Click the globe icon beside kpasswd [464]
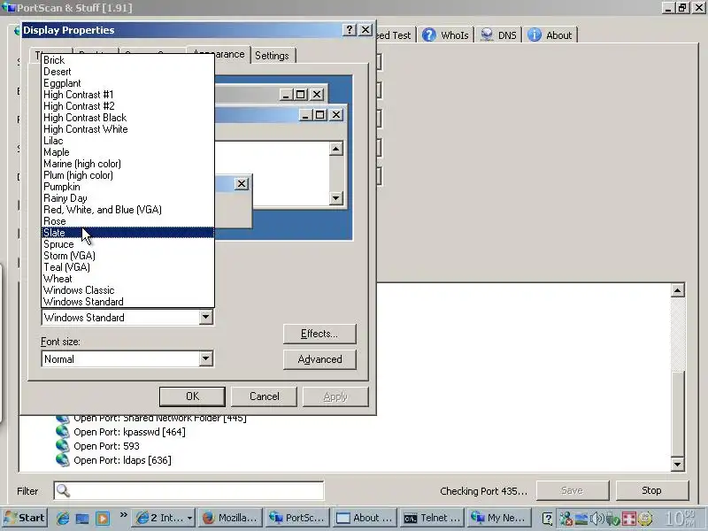Screen dimensions: 708x531 [62, 432]
